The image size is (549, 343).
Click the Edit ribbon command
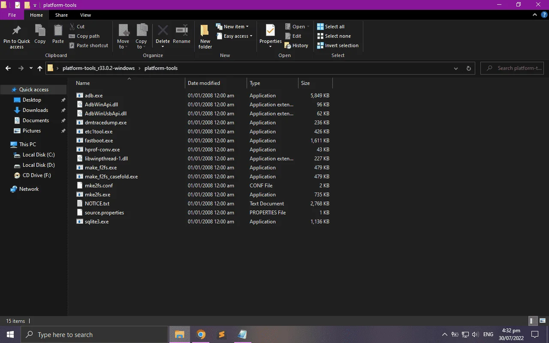tap(293, 36)
